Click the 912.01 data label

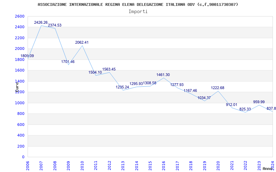[x=231, y=105]
